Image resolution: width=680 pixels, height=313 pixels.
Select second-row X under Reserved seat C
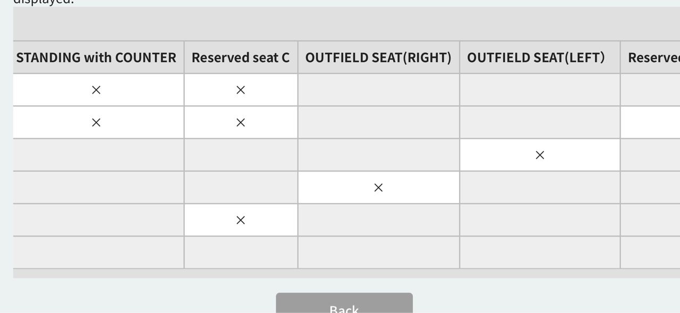coord(241,122)
